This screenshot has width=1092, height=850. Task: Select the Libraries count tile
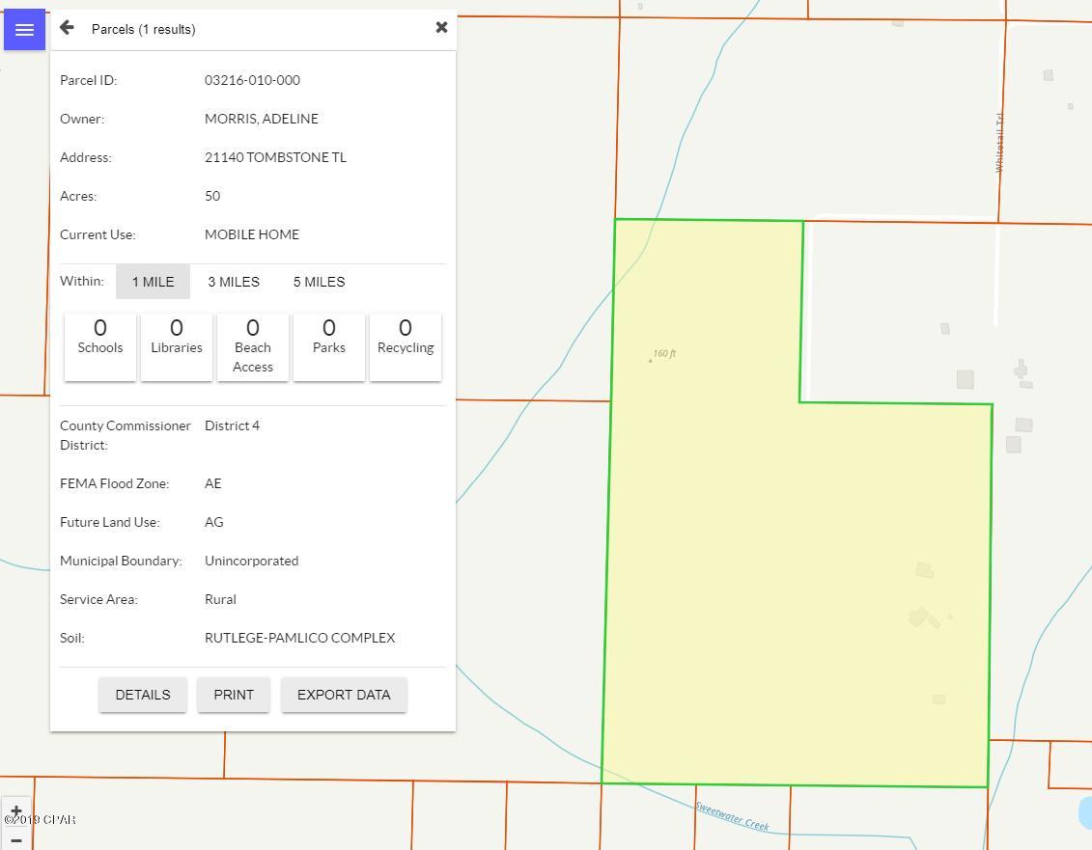pyautogui.click(x=176, y=345)
